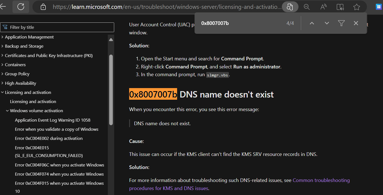Viewport: 383px width, 195px height.
Task: Open Common troubleshooting procedures for KMS link
Action: point(239,184)
